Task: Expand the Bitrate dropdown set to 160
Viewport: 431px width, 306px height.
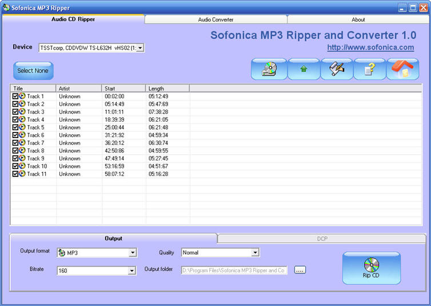Action: [x=131, y=271]
